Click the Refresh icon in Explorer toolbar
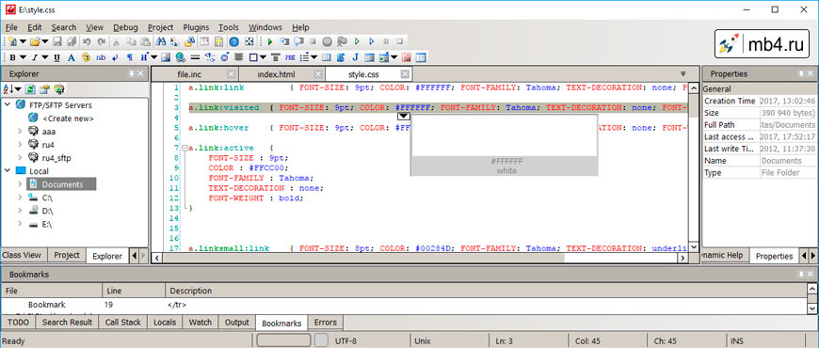Viewport: 819px width, 348px height. [x=31, y=89]
